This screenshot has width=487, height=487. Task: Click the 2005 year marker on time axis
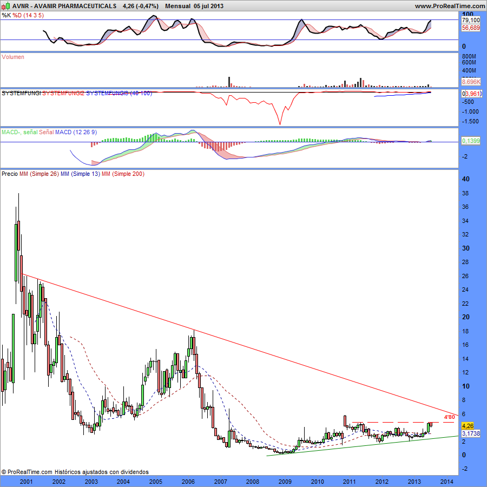tap(156, 482)
